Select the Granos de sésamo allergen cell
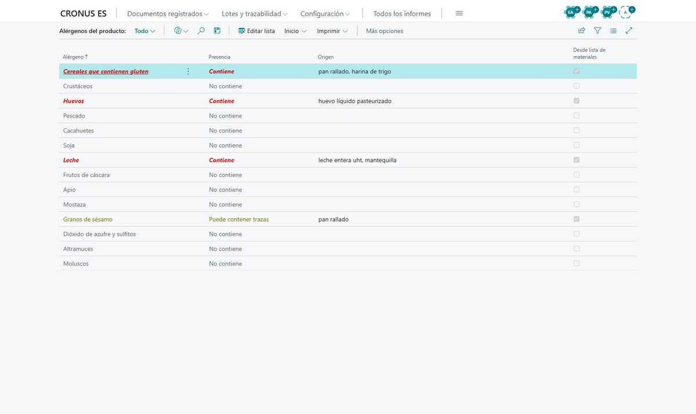The width and height of the screenshot is (696, 414). click(88, 219)
